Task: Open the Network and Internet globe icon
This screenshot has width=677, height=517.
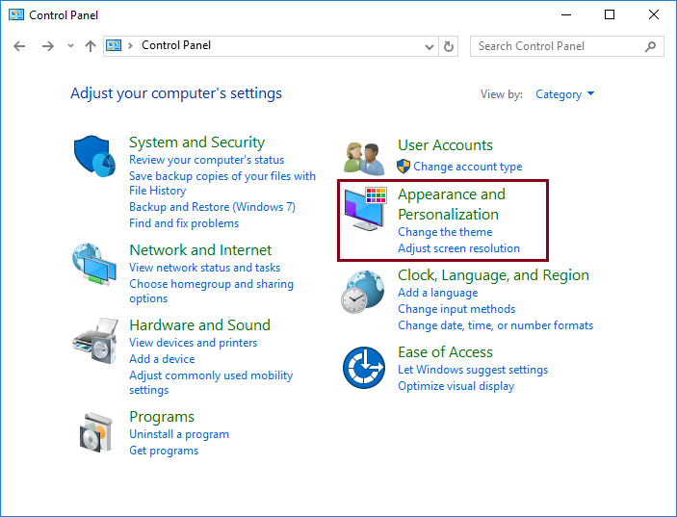Action: pyautogui.click(x=94, y=262)
